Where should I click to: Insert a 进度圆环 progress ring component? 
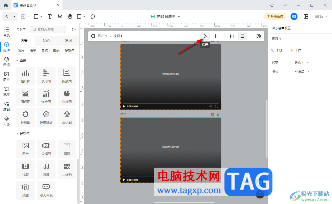(46, 118)
